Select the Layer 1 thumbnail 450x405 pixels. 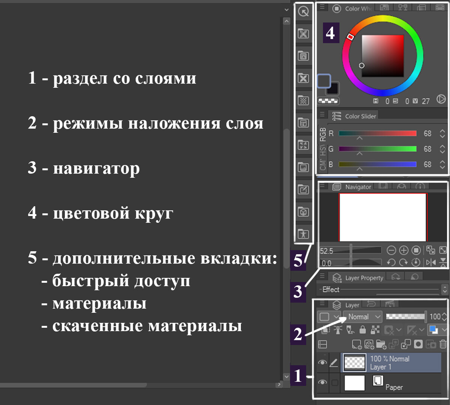point(354,363)
